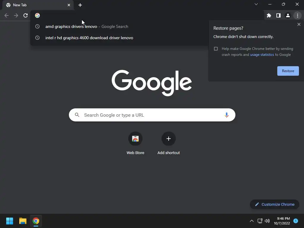Select the New Tab tab
The height and width of the screenshot is (228, 304).
38,5
